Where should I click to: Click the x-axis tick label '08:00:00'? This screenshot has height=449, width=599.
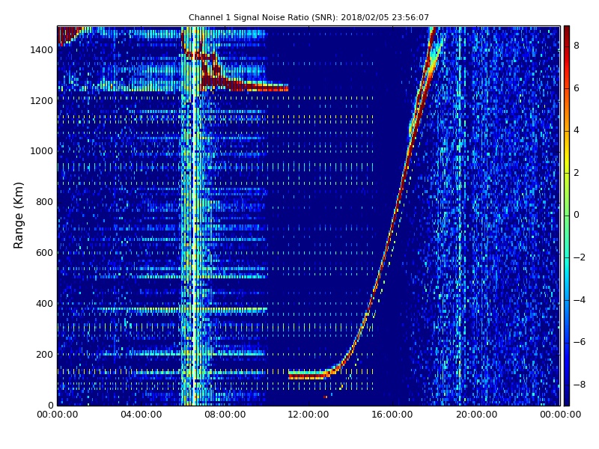[x=225, y=415]
